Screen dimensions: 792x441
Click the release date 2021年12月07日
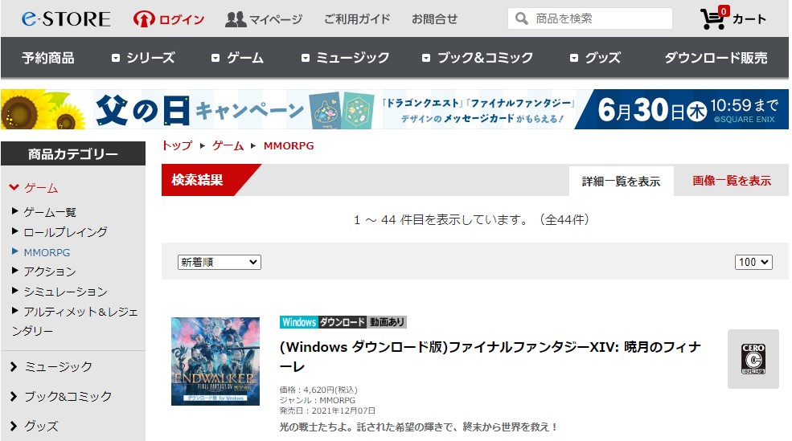(343, 410)
